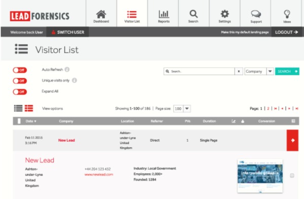Go to the next page arrow
Screen dimensions: 304x199
pos(289,108)
